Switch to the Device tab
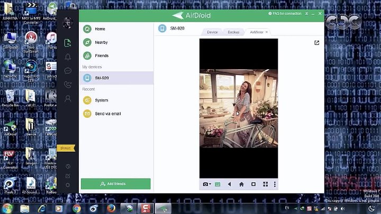 pos(212,32)
